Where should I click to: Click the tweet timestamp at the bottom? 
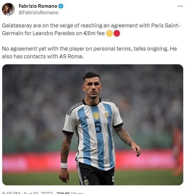pos(27,193)
